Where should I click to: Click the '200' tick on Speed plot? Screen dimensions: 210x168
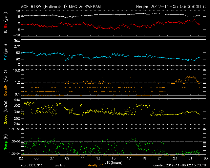17,124
